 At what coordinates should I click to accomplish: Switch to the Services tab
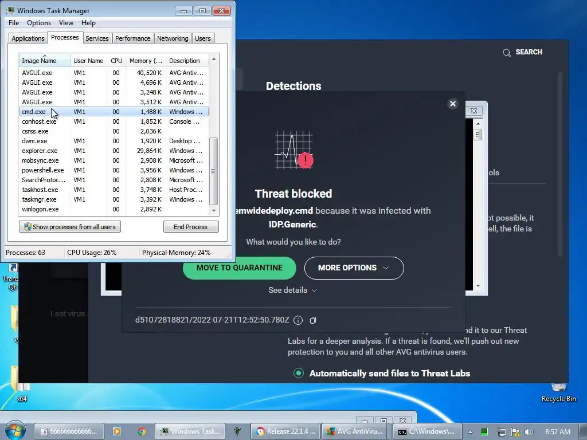click(x=97, y=38)
